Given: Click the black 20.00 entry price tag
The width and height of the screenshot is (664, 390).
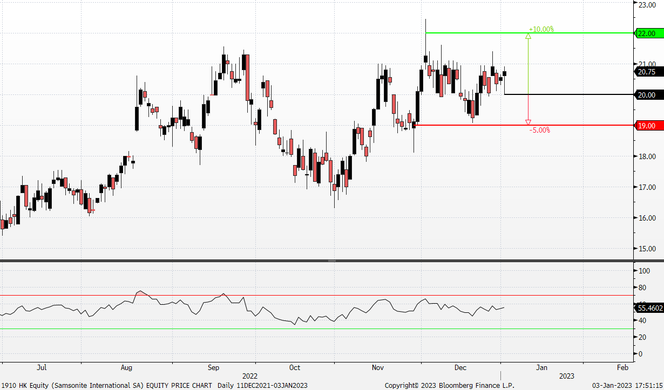Looking at the screenshot, I should click(x=647, y=95).
